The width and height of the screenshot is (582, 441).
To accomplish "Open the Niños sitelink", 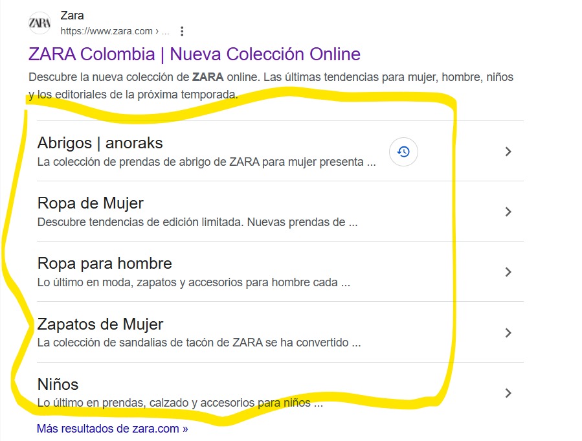I will [x=58, y=384].
